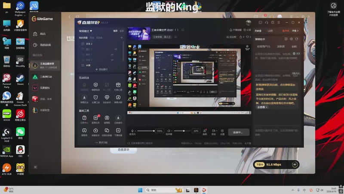Click the first icon in 弹幕助手 header
Screen dimensions: 344x194
tap(286, 39)
